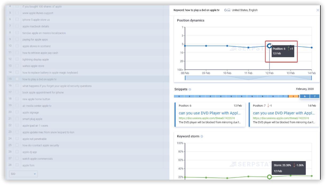Check the 'apple stores in scotland' checkbox
The image size is (326, 185).
tap(17, 46)
